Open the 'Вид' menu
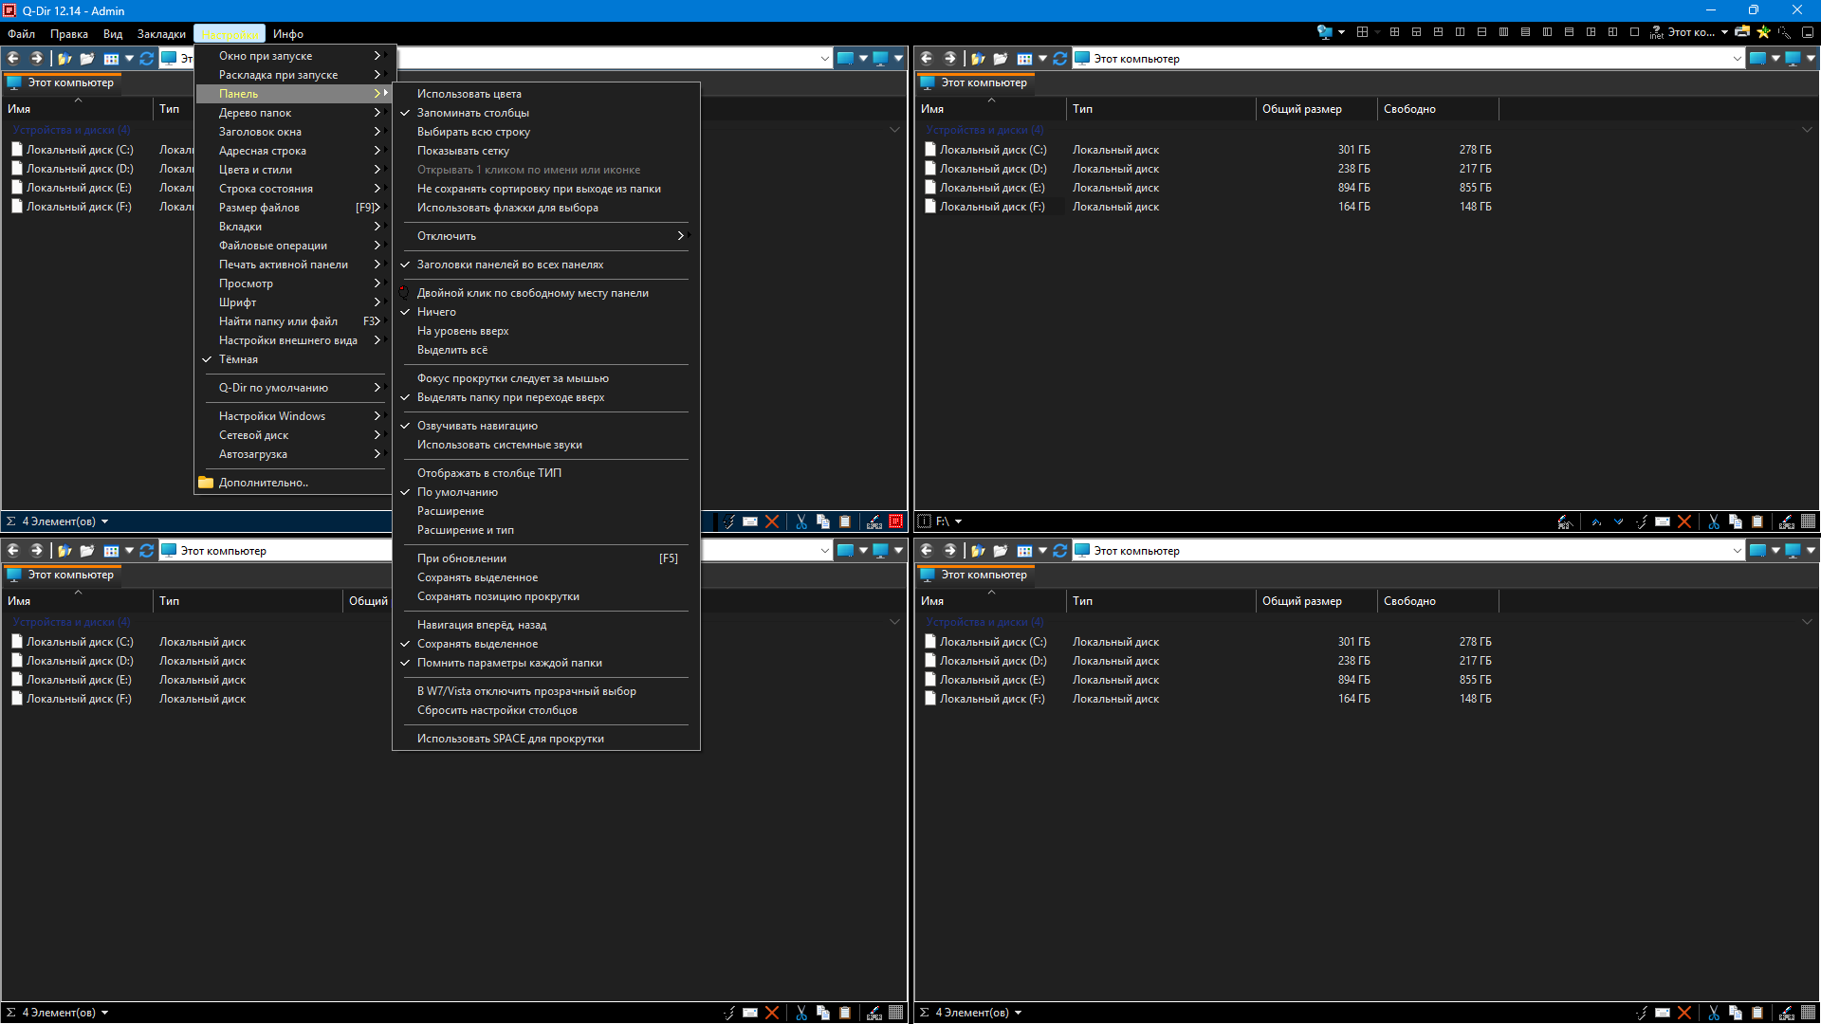Screen dimensions: 1821x1024 (x=113, y=33)
